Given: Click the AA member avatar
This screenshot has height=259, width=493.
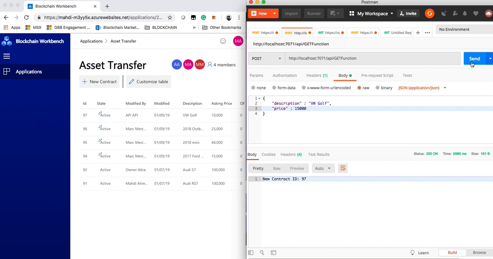Looking at the screenshot, I should 177,65.
